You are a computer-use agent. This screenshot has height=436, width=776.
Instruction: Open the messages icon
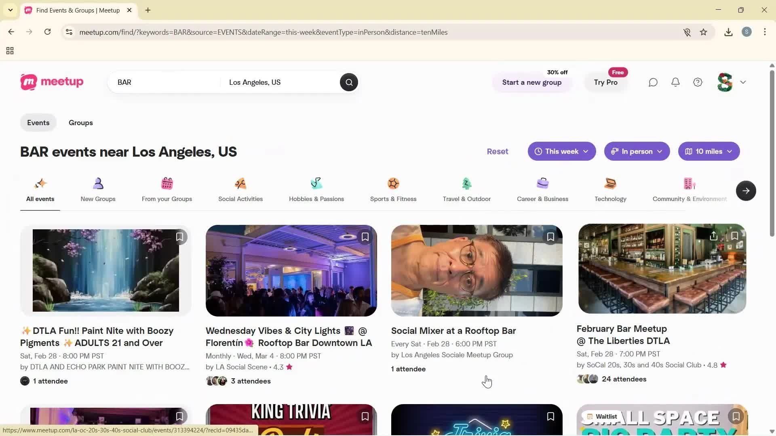click(653, 82)
